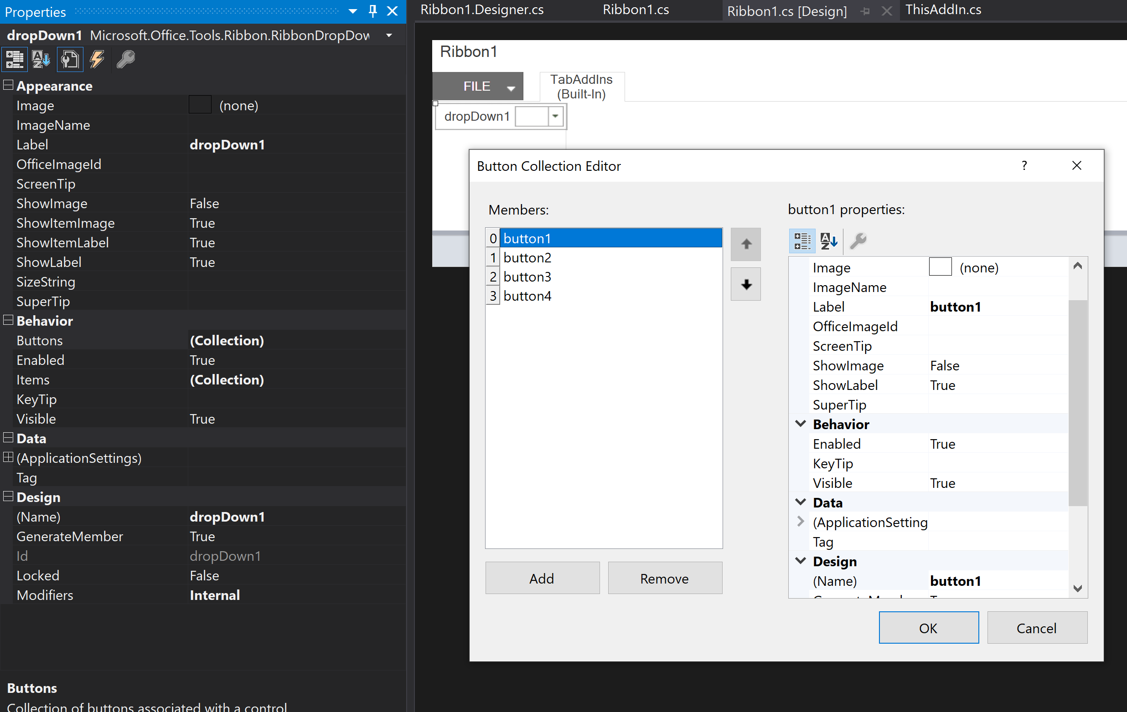Sort button1 properties alphabetically
Image resolution: width=1127 pixels, height=712 pixels.
point(828,241)
